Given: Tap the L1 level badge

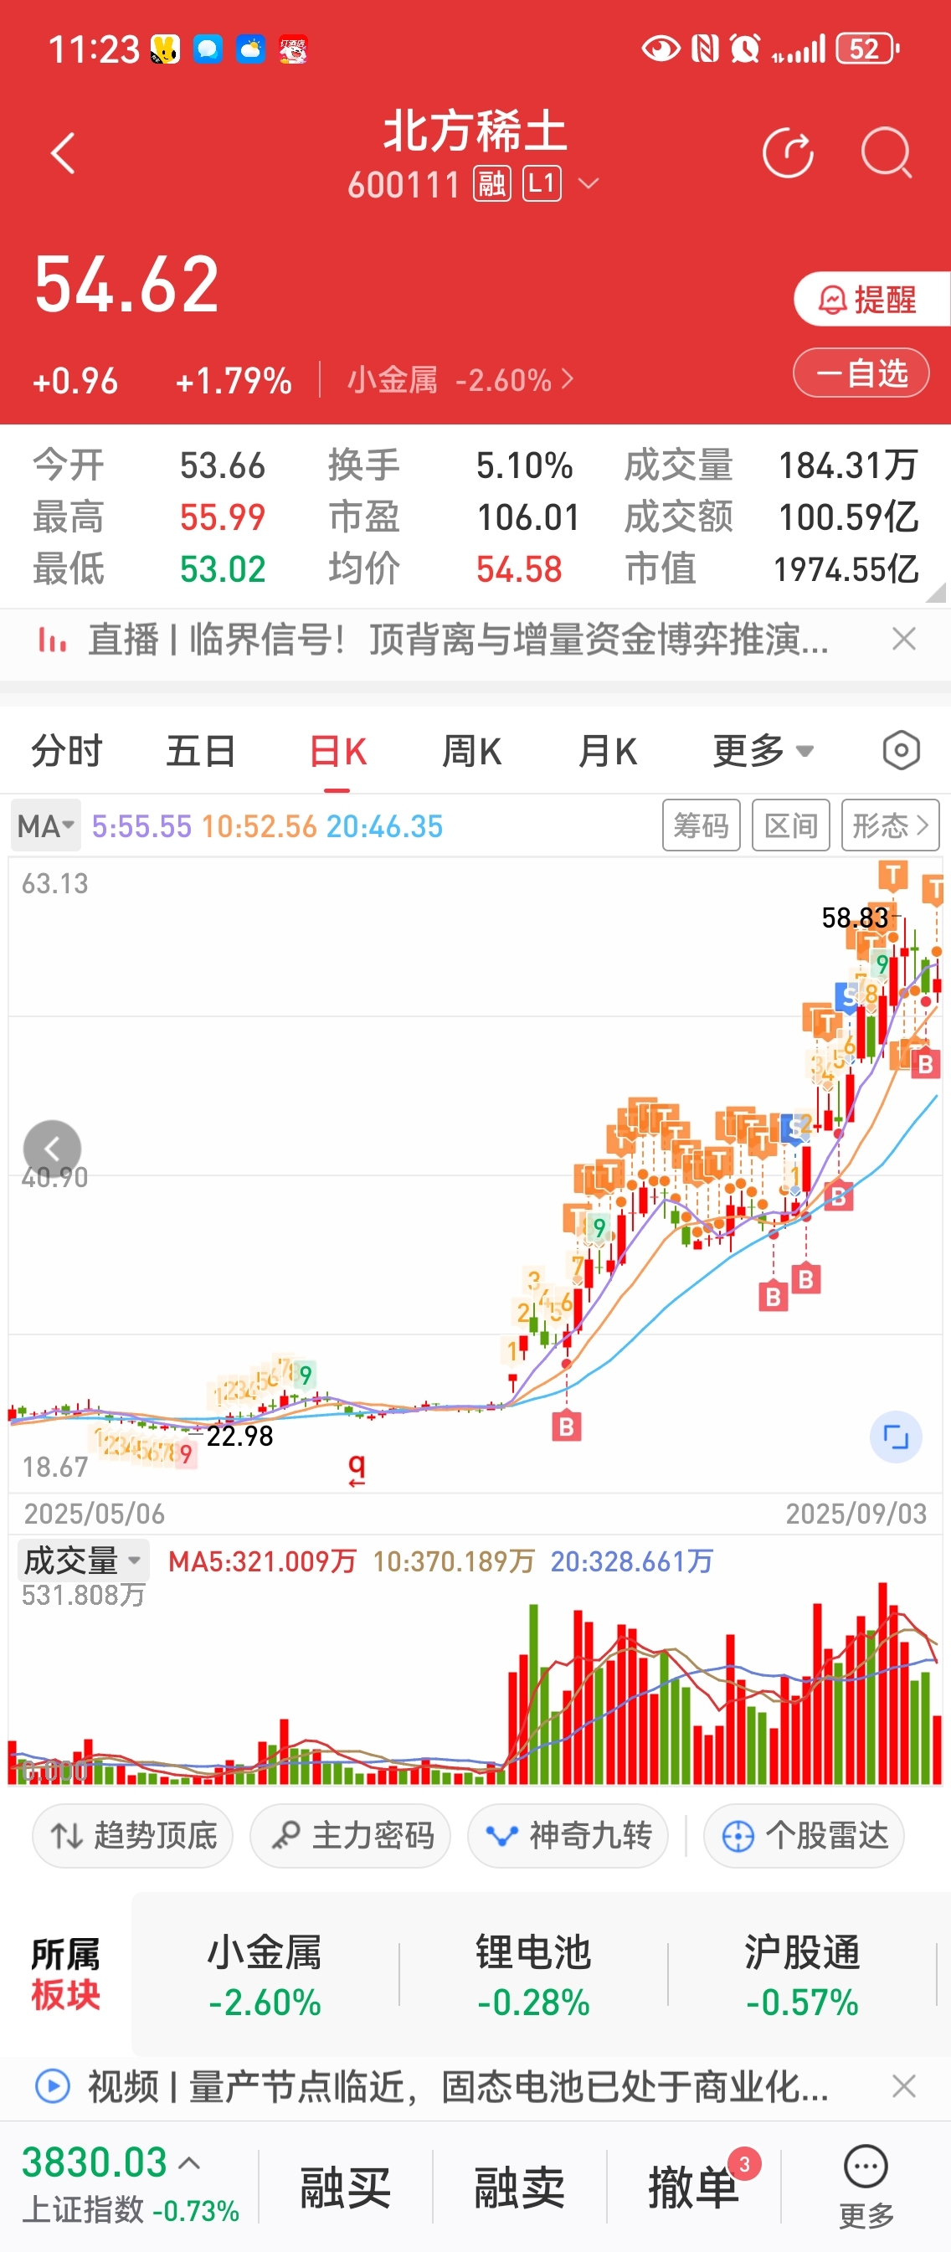Looking at the screenshot, I should (x=542, y=184).
